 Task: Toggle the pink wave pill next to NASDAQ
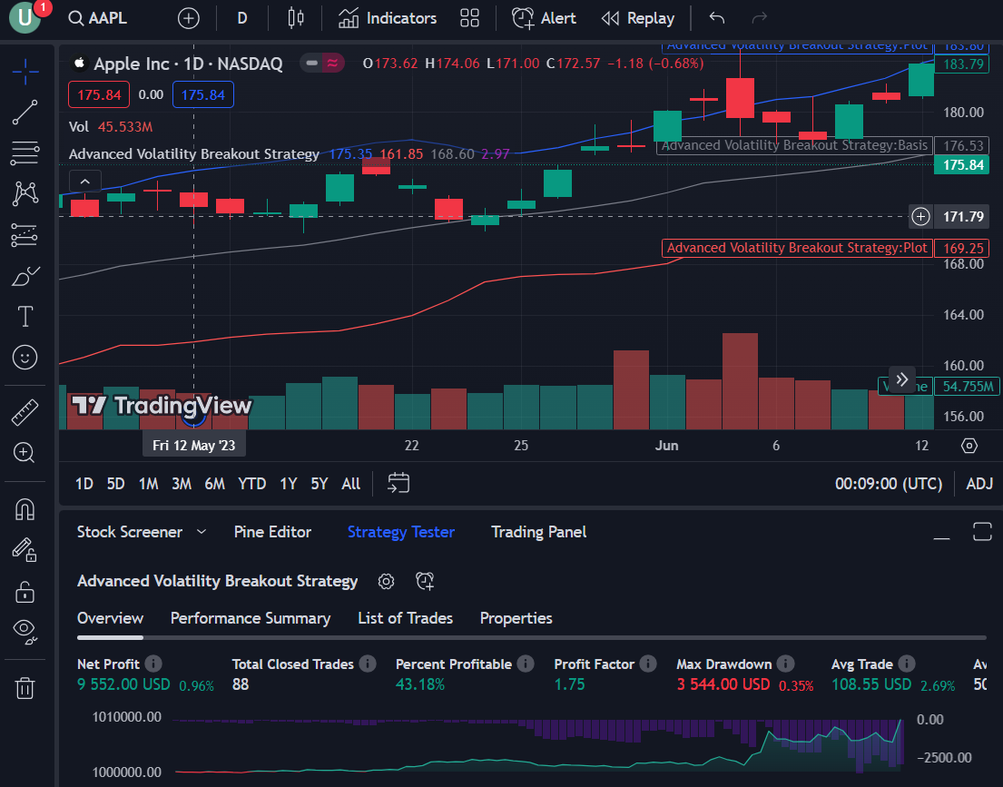[332, 63]
